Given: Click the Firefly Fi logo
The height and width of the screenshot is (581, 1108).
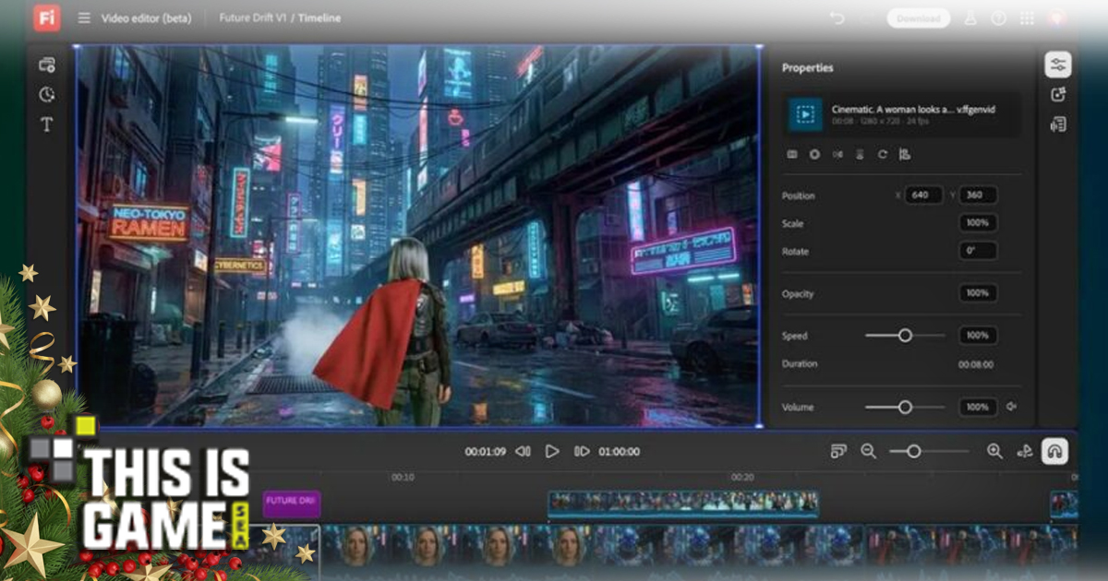Looking at the screenshot, I should point(47,18).
